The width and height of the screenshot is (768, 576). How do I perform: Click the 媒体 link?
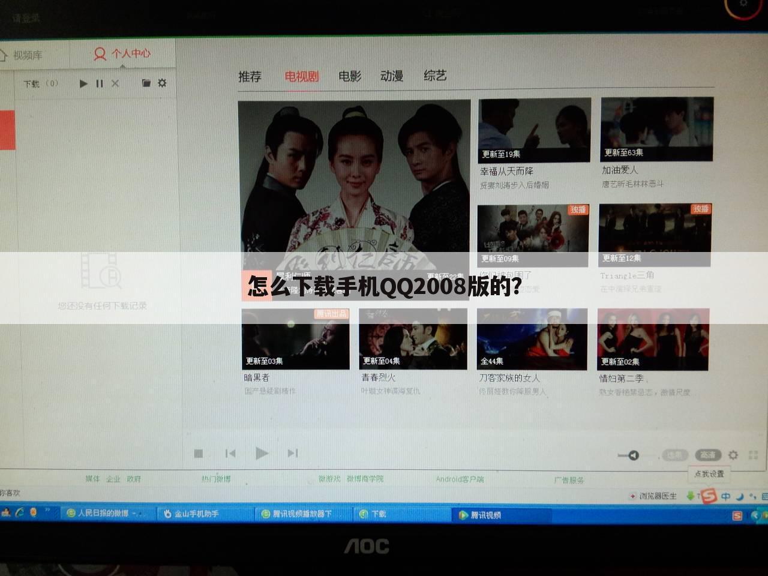tap(93, 479)
